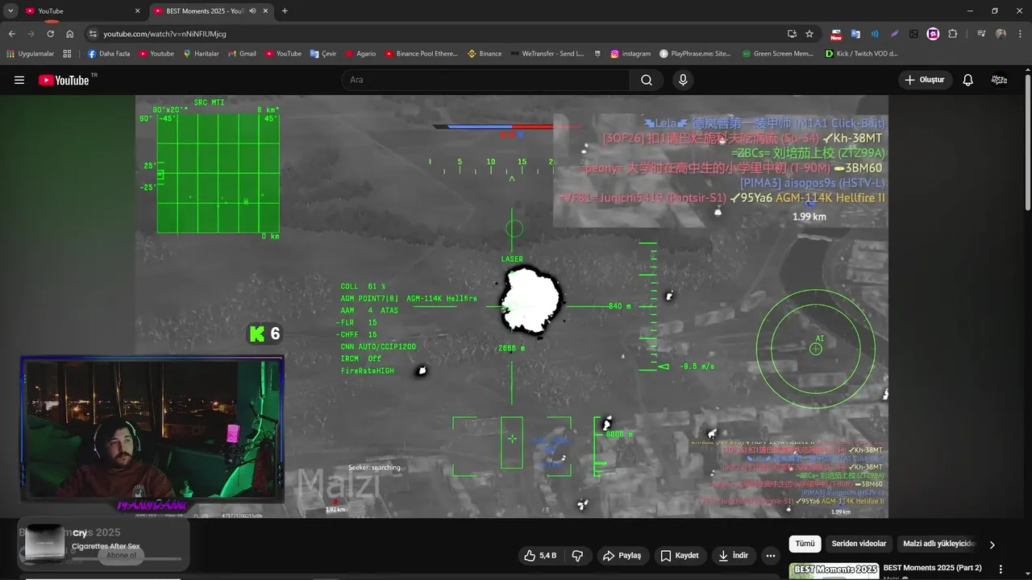1032x580 pixels.
Task: Click the purple feather extension icon
Action: pos(894,34)
